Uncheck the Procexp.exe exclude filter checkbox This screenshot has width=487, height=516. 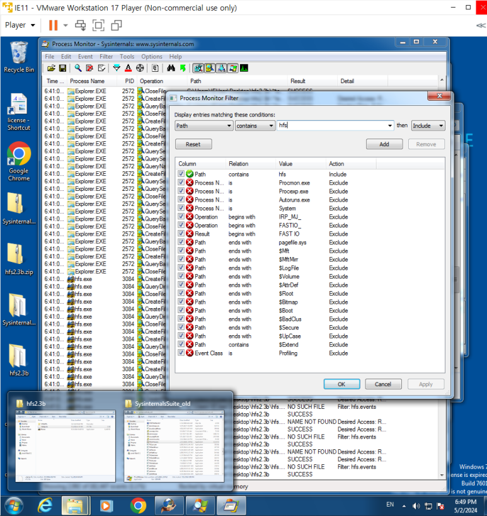181,191
